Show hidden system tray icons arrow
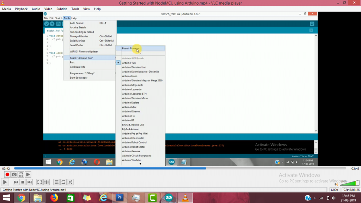The width and height of the screenshot is (361, 203). click(317, 198)
